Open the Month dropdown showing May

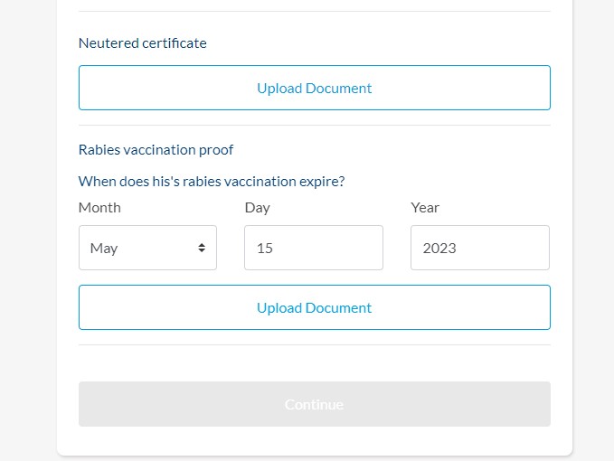147,248
